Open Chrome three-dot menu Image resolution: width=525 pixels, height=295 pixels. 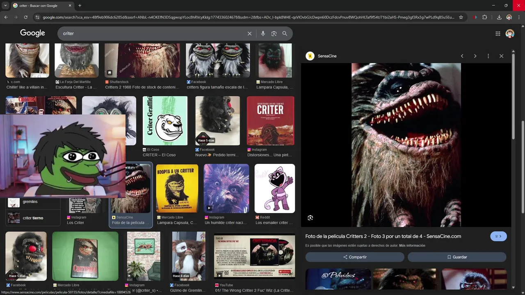518,17
